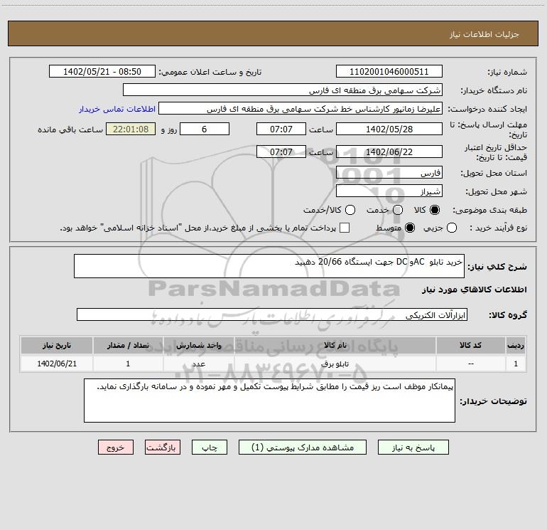Viewport: 547px width, 530px height.
Task: Toggle the اسناد خزانه اسلامی payment checkbox
Action: point(345,228)
